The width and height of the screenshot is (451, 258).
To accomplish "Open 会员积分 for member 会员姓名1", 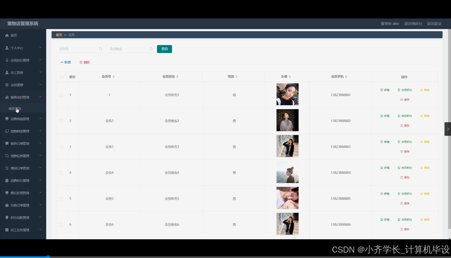I will [405, 90].
